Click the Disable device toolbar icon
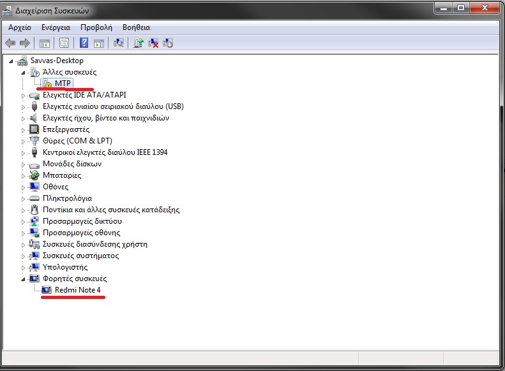The height and width of the screenshot is (371, 505). [x=168, y=43]
